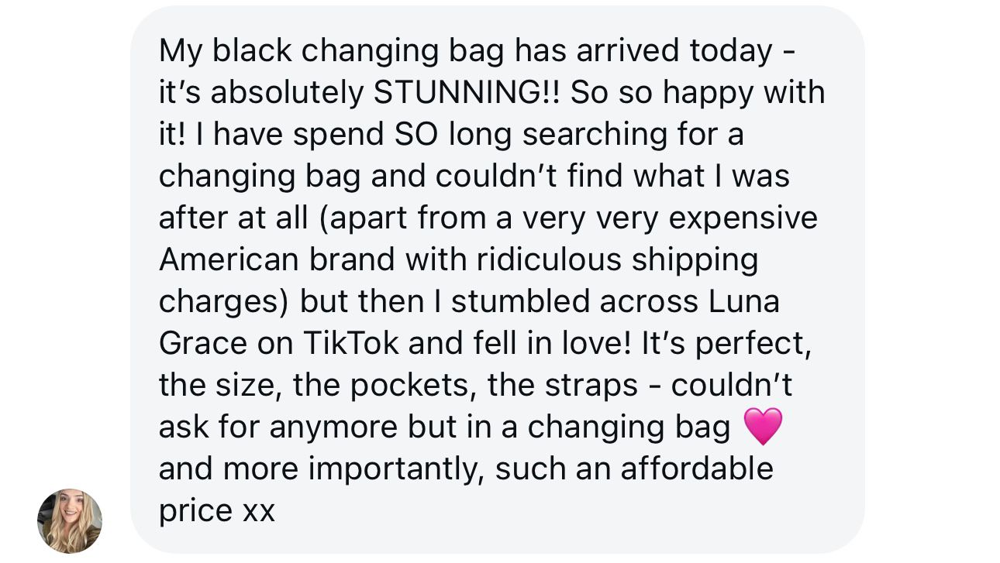The image size is (1000, 563).
Task: Click the word "arrived" in the first line
Action: pos(626,51)
